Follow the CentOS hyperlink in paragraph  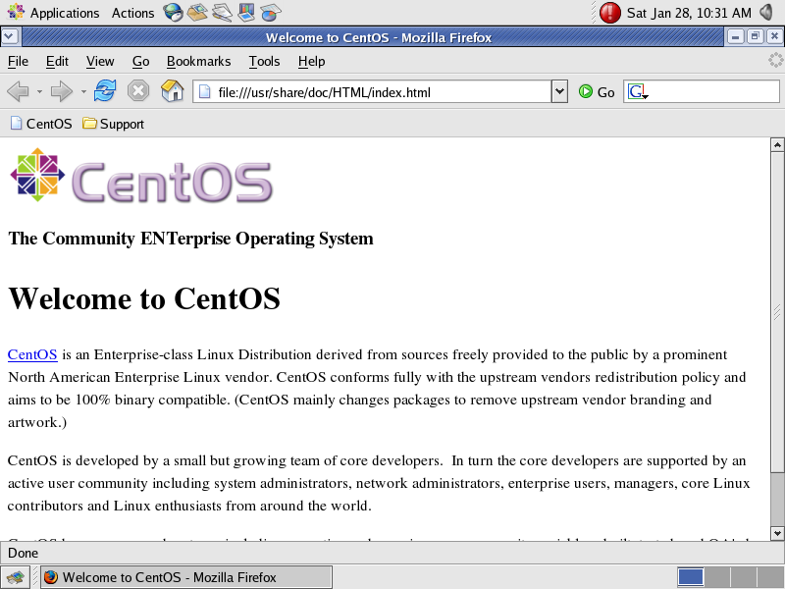tap(32, 354)
